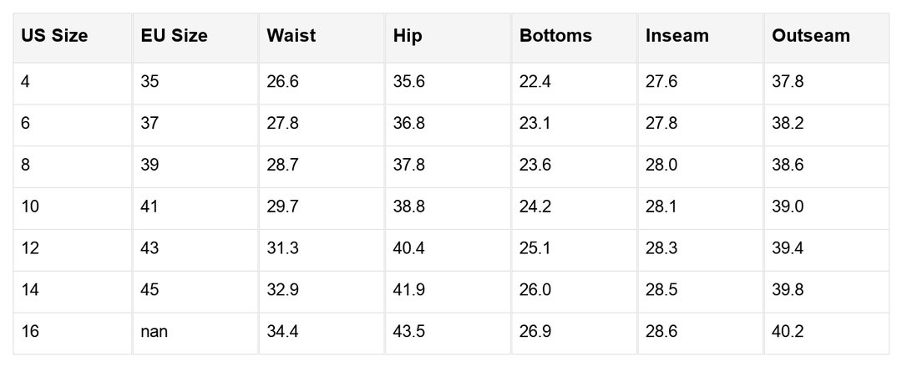The image size is (902, 367).
Task: Click the US size 16 cell
Action: tap(30, 332)
